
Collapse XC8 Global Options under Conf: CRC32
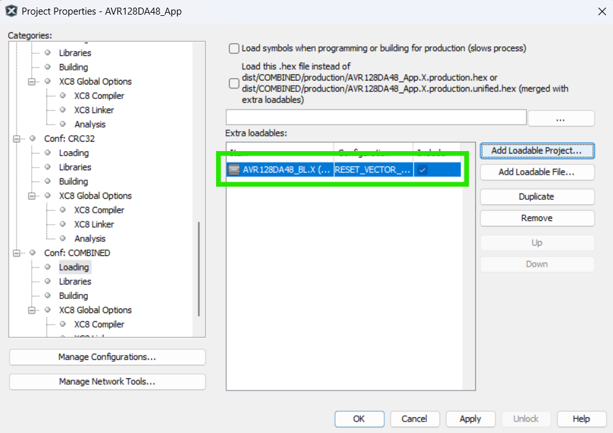pos(32,196)
